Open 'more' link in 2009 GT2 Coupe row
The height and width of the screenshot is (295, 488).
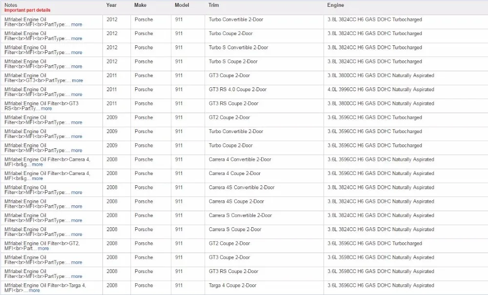(x=77, y=122)
